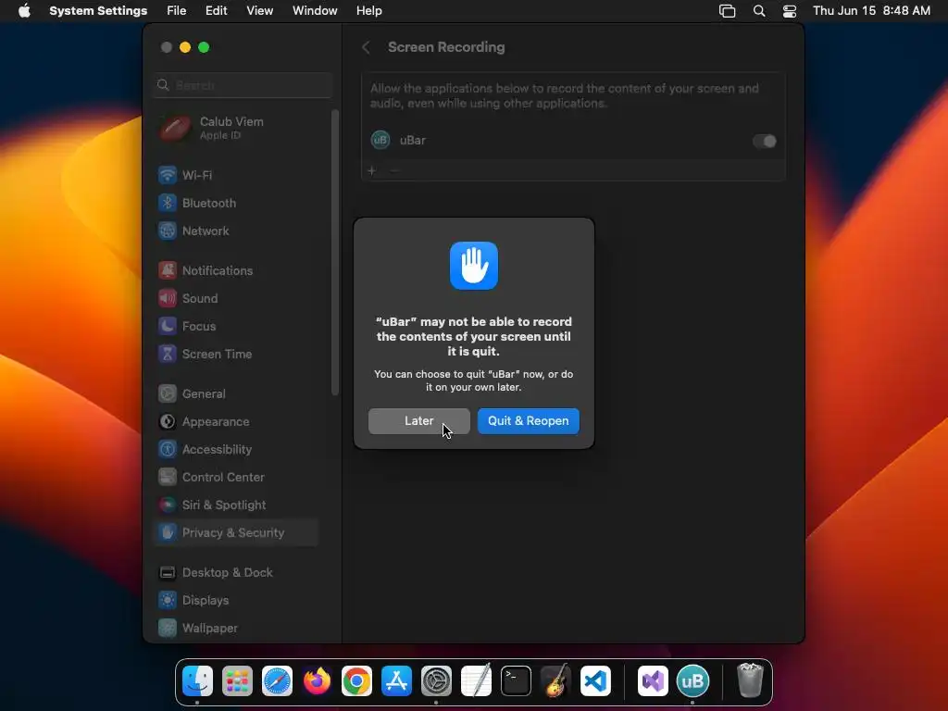Open the Window menu
948x711 pixels.
pos(315,11)
